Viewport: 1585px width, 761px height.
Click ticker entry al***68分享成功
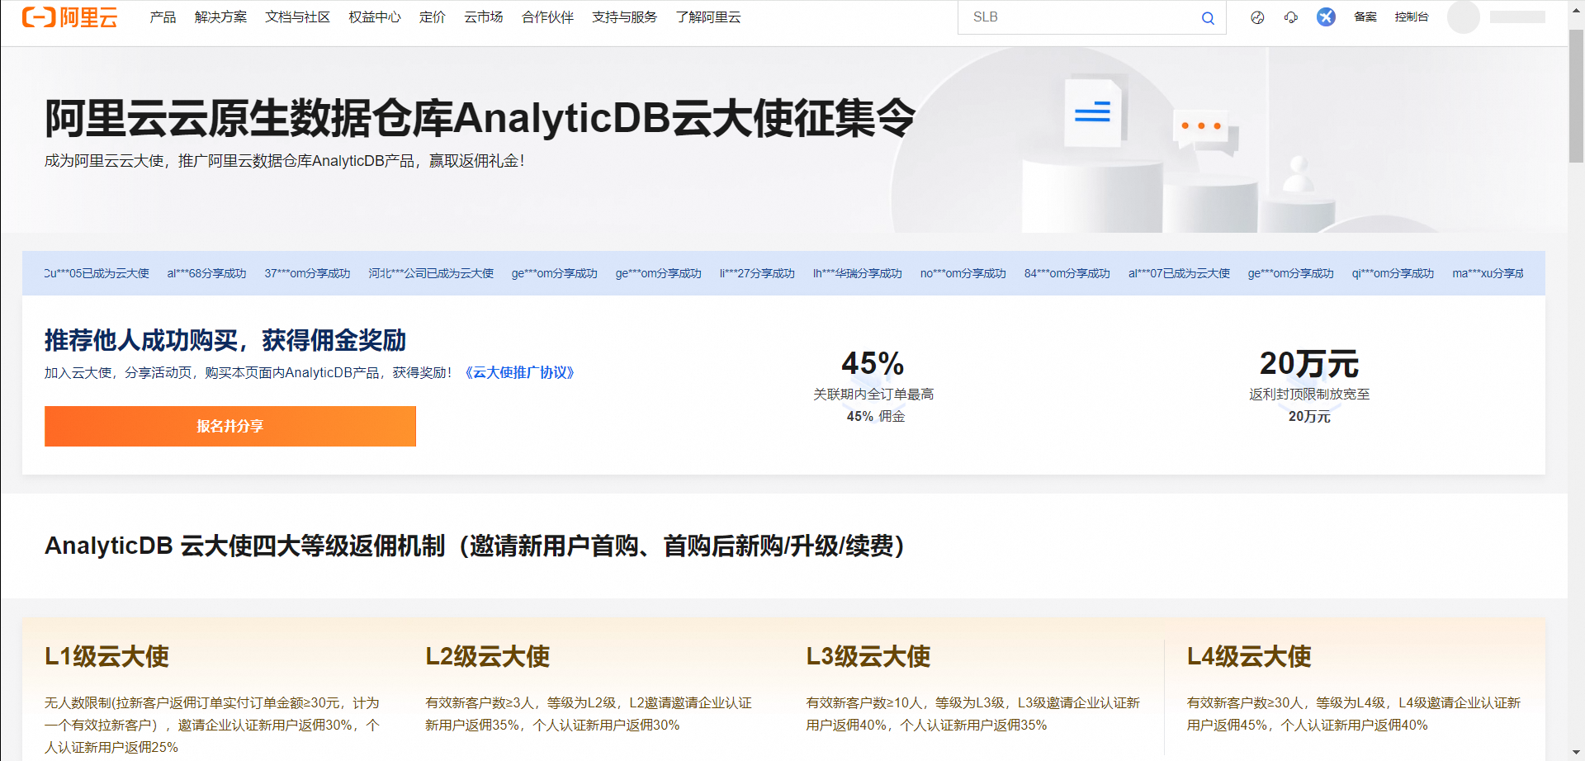[206, 273]
